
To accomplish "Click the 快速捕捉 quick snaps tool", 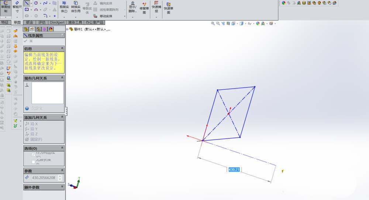I will pyautogui.click(x=156, y=7).
